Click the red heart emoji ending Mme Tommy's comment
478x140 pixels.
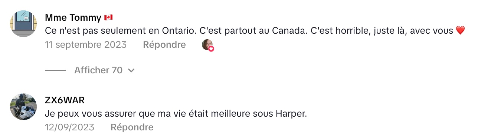point(460,31)
